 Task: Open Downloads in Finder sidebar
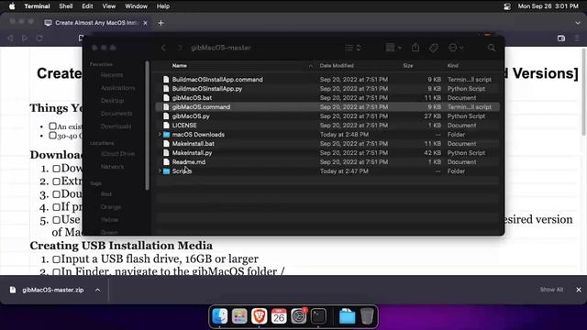point(116,126)
